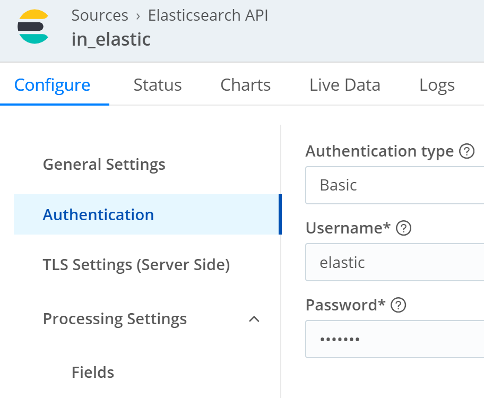Click help icon next to Authentication type
484x398 pixels.
coord(466,152)
